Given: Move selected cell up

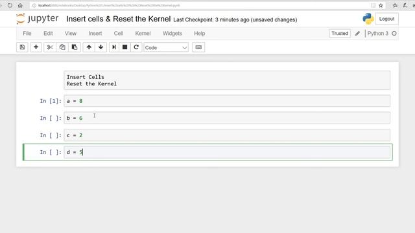Looking at the screenshot, I should pos(89,47).
